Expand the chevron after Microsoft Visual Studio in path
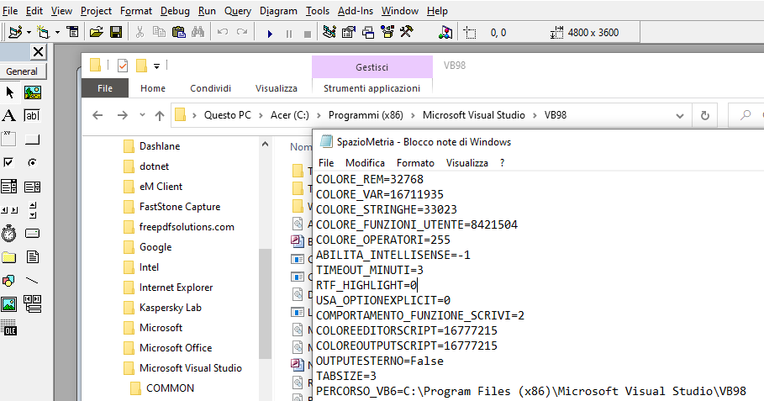 [x=535, y=115]
